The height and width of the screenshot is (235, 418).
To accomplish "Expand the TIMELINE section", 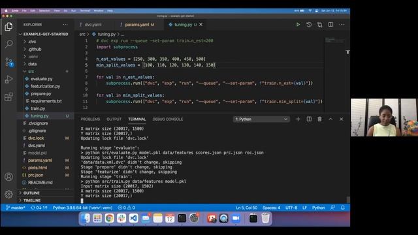I will click(32, 200).
